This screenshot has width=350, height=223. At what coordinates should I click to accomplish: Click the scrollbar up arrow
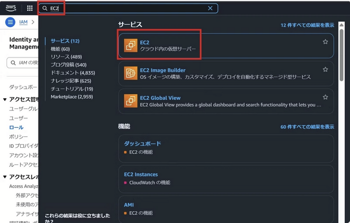(x=341, y=25)
